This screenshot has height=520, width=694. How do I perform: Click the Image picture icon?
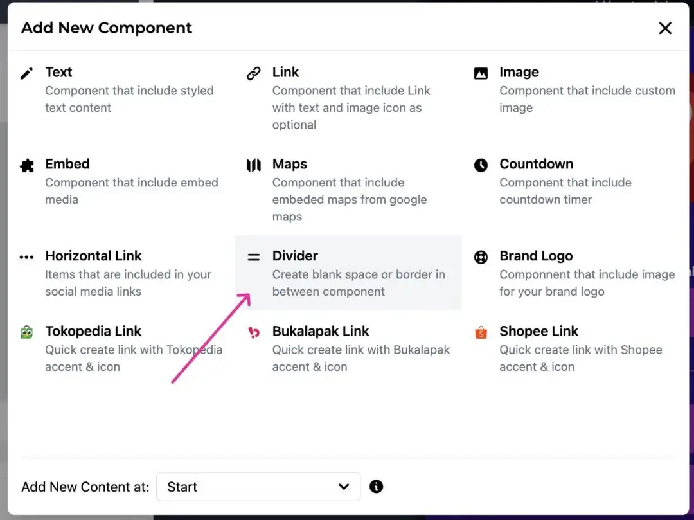[481, 73]
